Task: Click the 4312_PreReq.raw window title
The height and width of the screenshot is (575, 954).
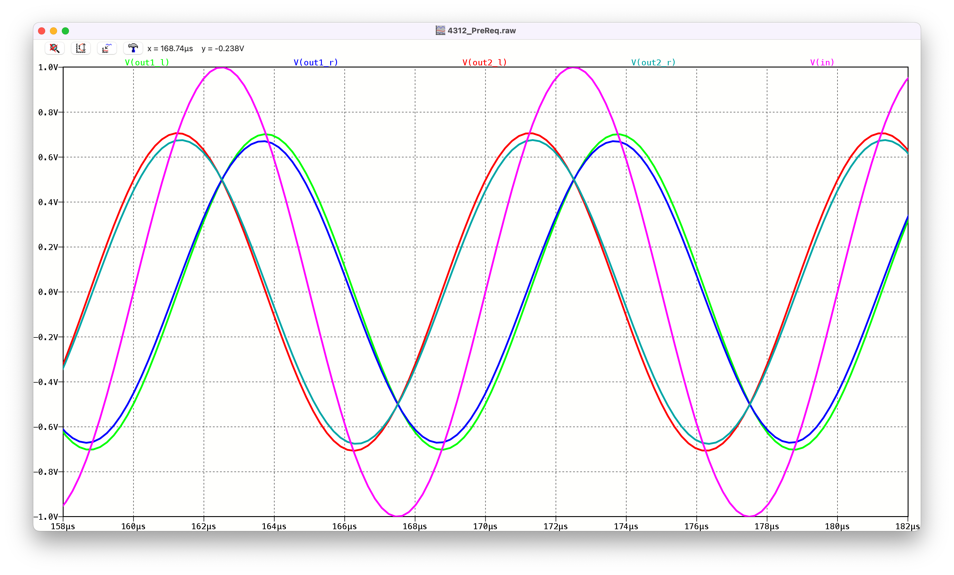Action: click(x=481, y=31)
